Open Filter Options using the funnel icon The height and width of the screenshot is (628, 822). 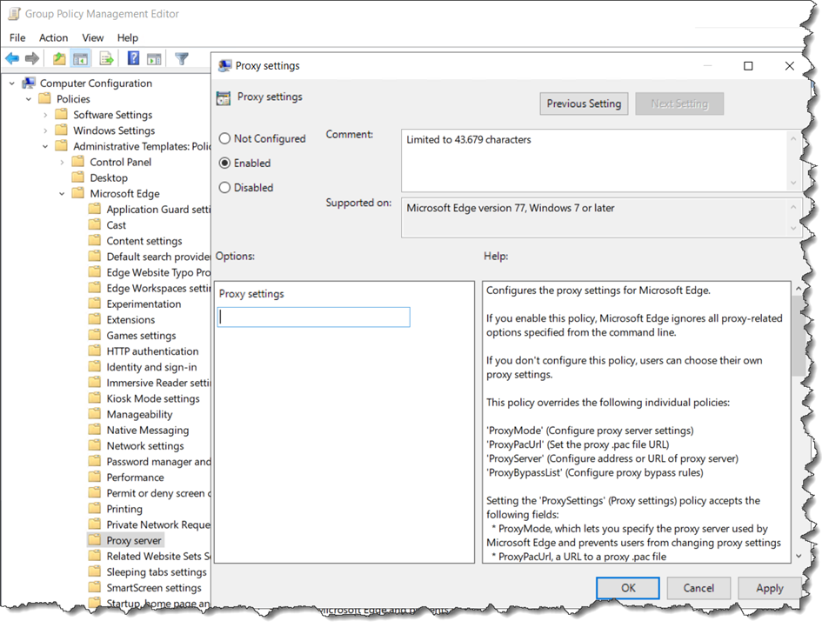pyautogui.click(x=180, y=57)
